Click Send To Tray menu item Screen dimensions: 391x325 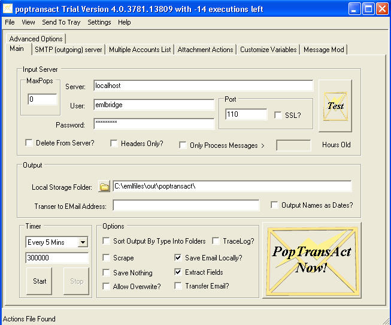click(61, 22)
